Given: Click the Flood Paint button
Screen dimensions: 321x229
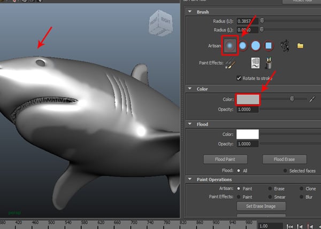Looking at the screenshot, I should pos(225,159).
